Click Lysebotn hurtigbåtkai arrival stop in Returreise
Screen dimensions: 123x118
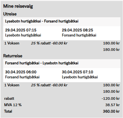point(80,77)
